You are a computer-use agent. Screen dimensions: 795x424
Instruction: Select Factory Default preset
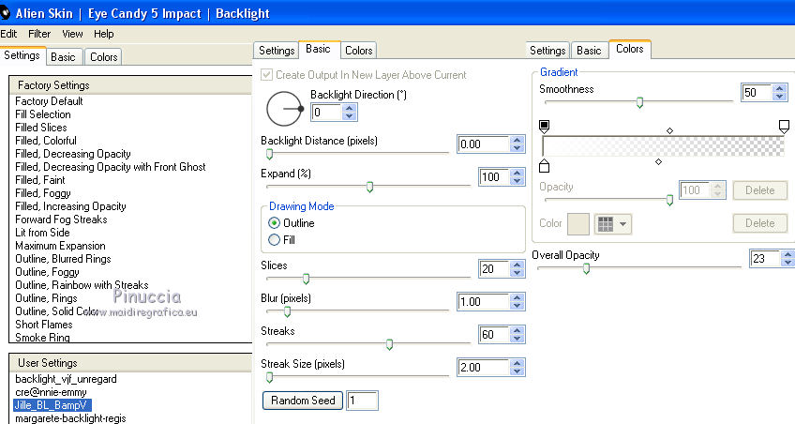(x=49, y=101)
